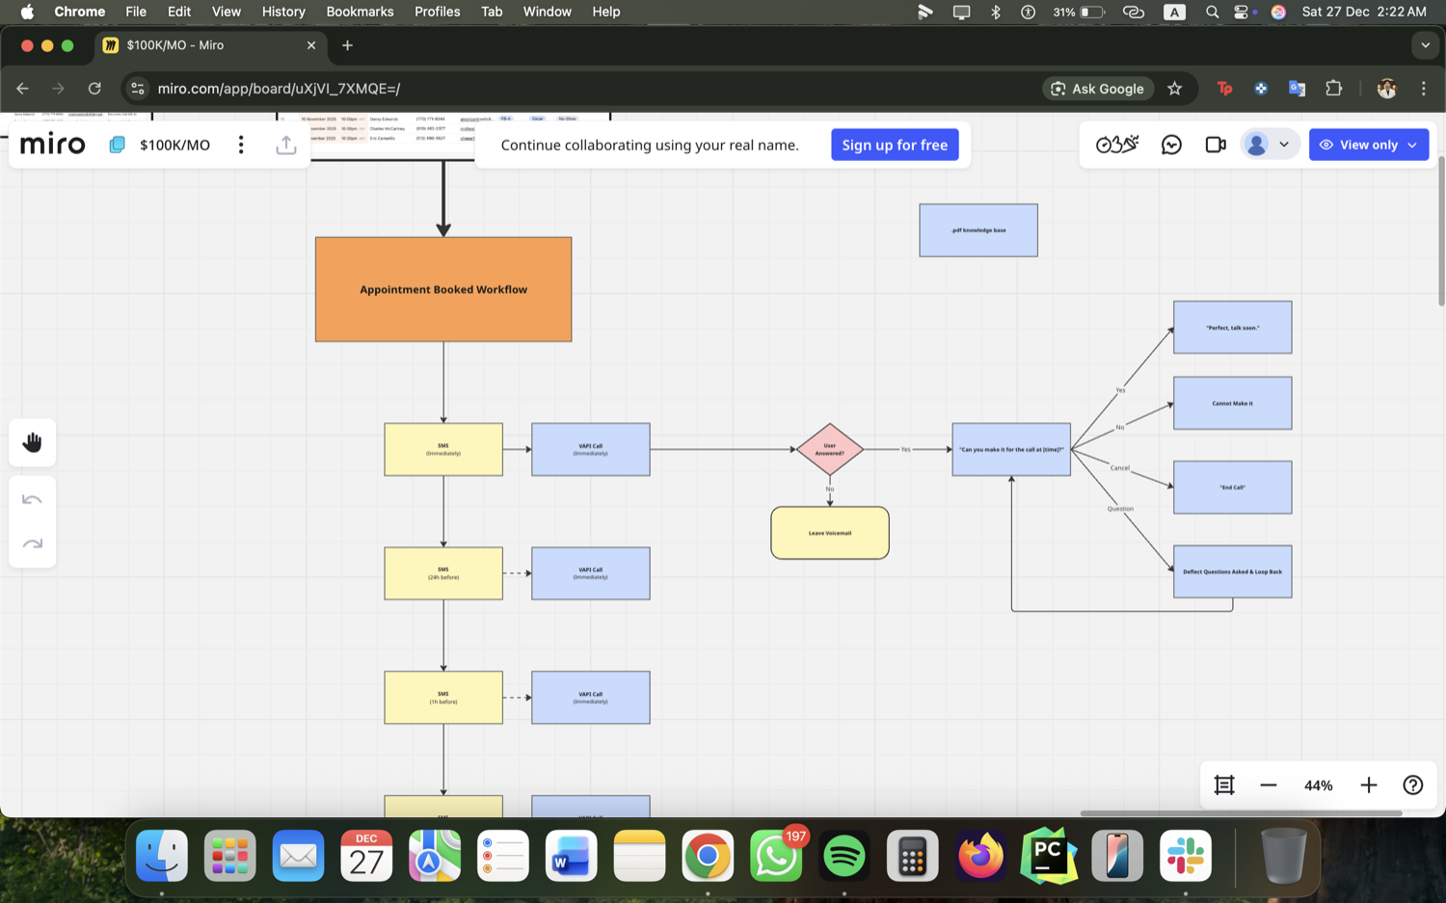Open the Bookmarks menu
Viewport: 1446px width, 903px height.
tap(360, 12)
